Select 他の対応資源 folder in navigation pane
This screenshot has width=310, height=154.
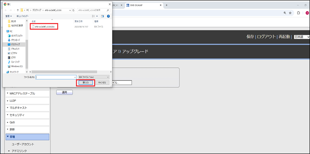(16, 25)
